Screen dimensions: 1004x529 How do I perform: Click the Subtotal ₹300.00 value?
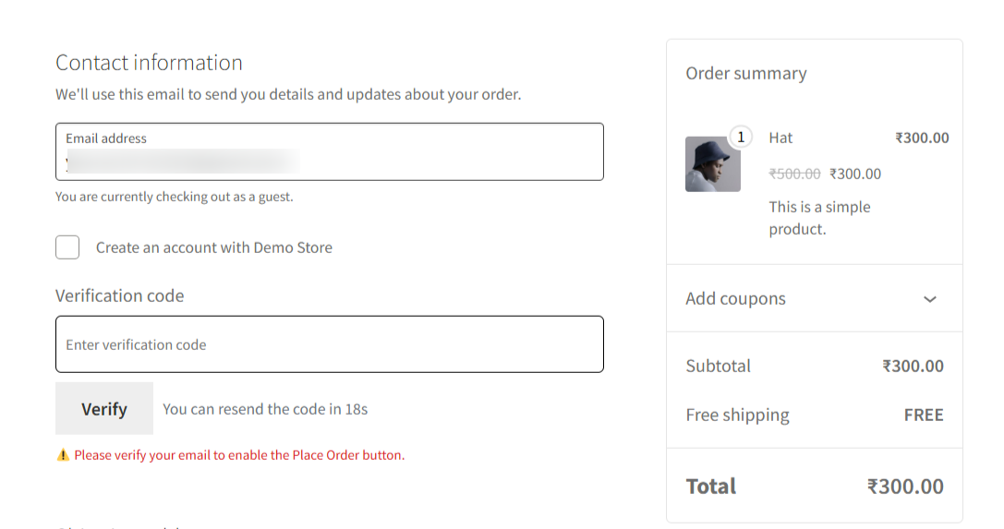click(x=913, y=367)
